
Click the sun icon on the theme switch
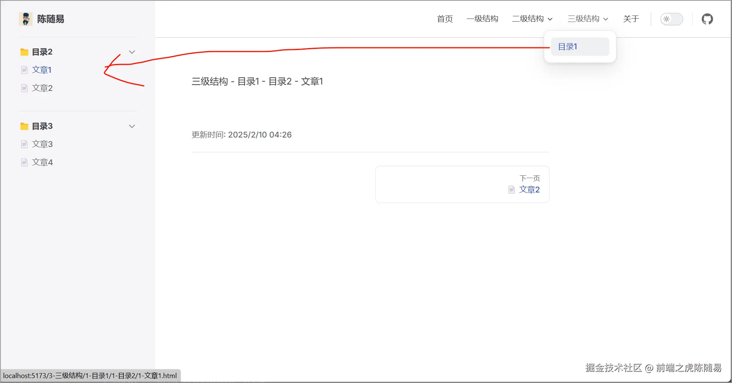coord(667,19)
